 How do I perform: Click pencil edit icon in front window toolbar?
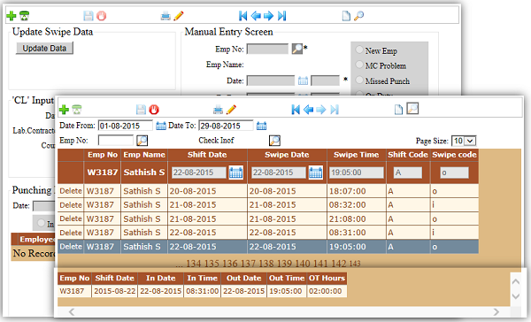click(x=231, y=110)
